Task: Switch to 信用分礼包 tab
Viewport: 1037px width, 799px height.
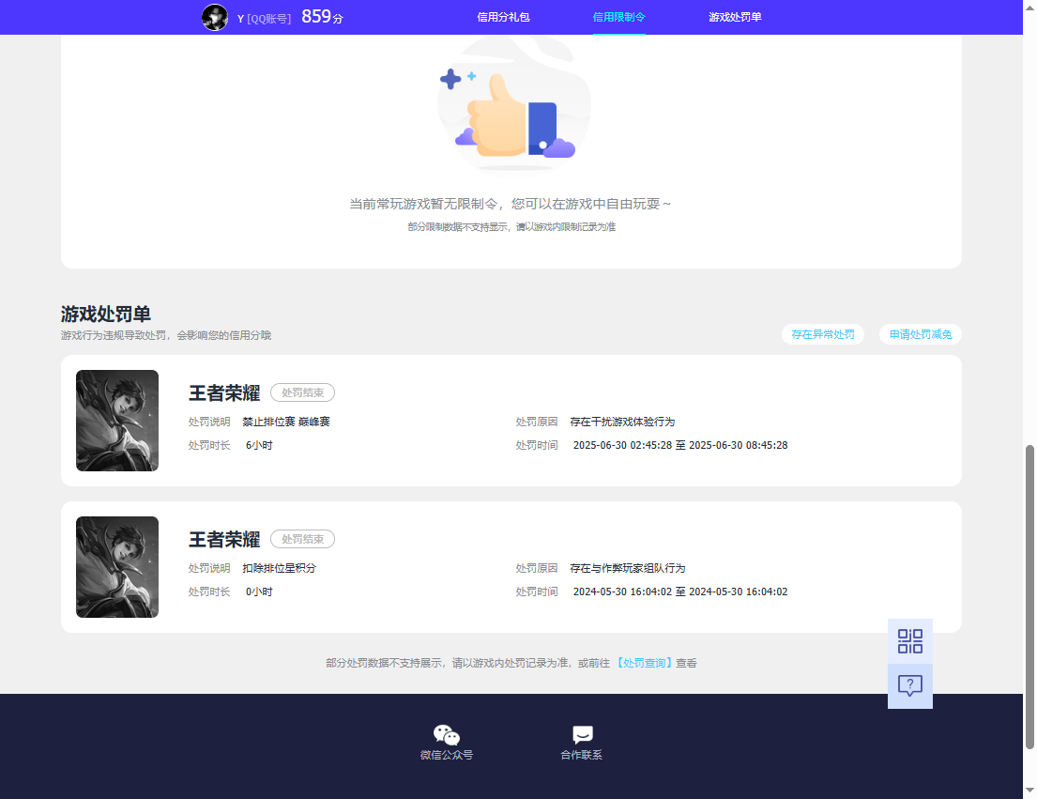Action: click(503, 17)
